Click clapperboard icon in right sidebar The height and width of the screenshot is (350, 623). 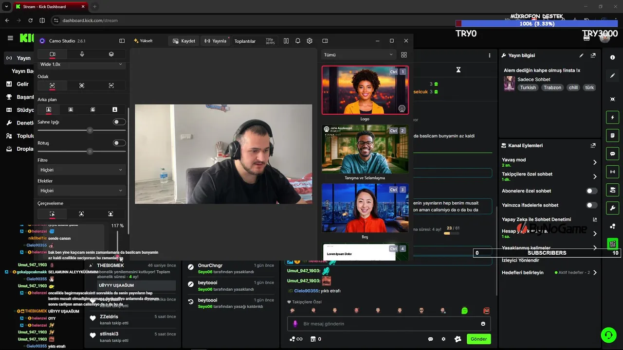click(612, 244)
